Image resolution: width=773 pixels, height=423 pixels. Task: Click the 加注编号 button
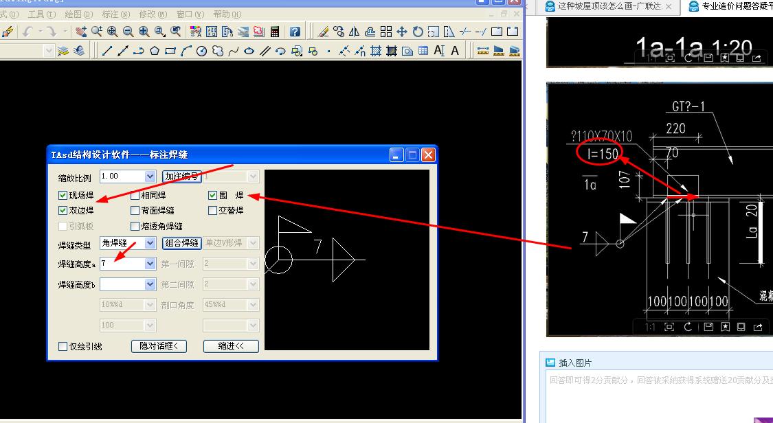coord(182,176)
